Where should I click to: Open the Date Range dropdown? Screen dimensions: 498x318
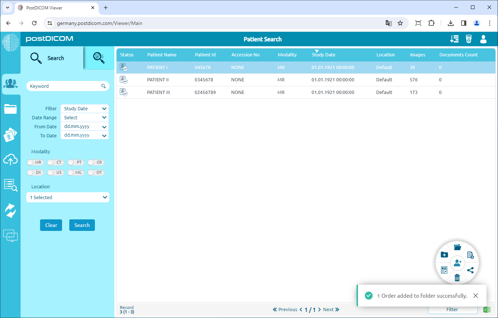tap(84, 117)
